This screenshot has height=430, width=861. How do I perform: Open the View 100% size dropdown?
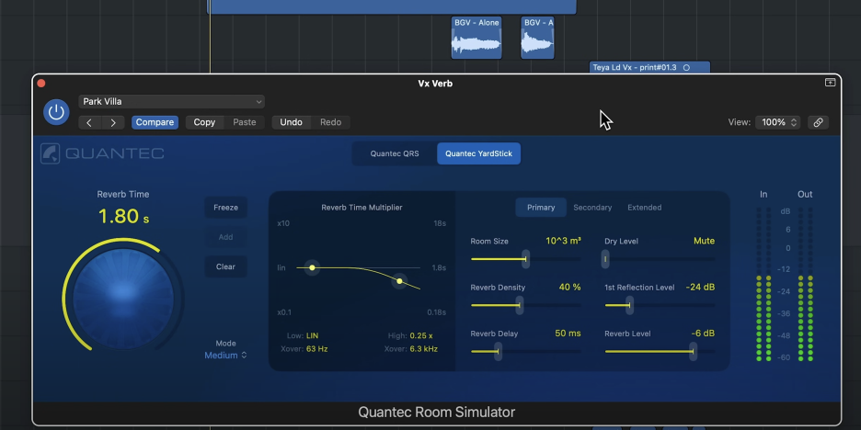[x=777, y=122]
